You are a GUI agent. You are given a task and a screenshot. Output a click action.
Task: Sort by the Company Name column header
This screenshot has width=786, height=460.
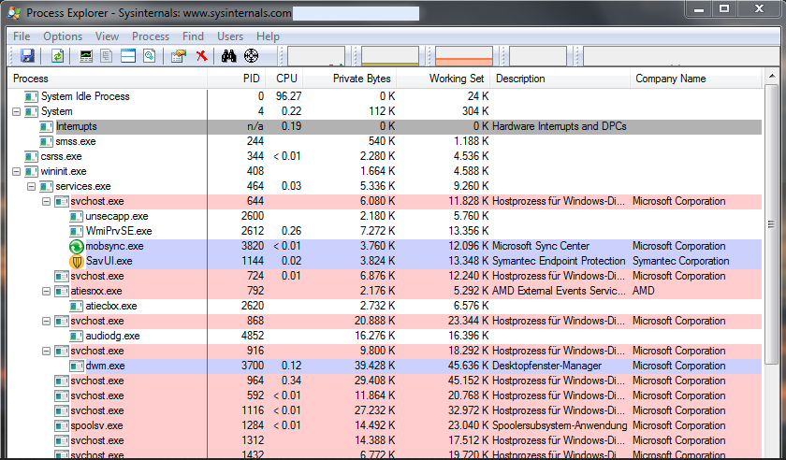pyautogui.click(x=696, y=79)
